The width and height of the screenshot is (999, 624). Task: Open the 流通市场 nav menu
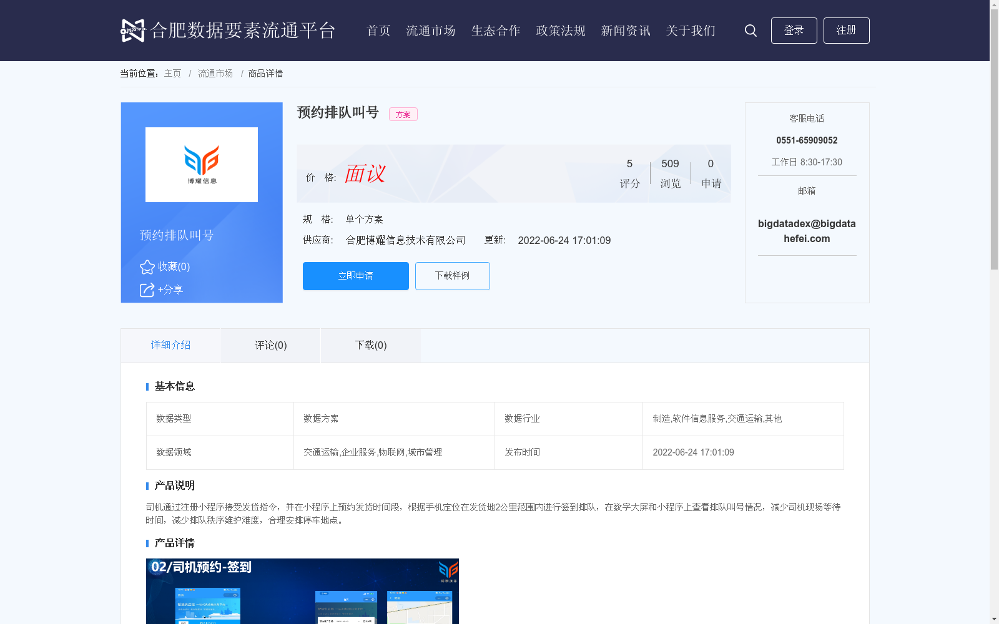[431, 31]
